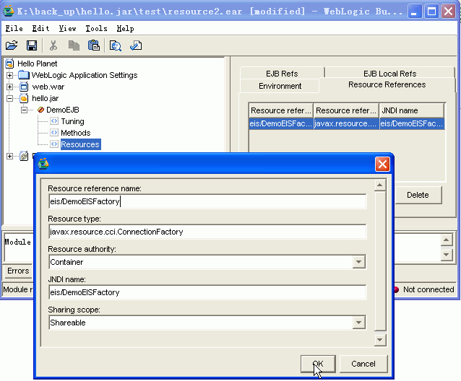Click the Delete button

click(x=418, y=195)
